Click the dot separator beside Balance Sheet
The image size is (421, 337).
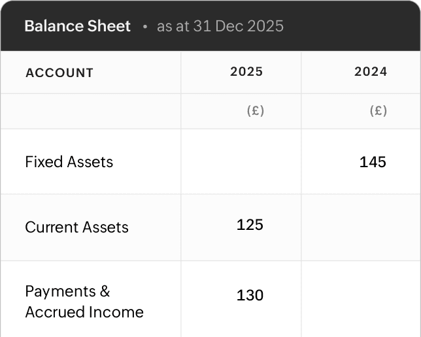tap(144, 27)
